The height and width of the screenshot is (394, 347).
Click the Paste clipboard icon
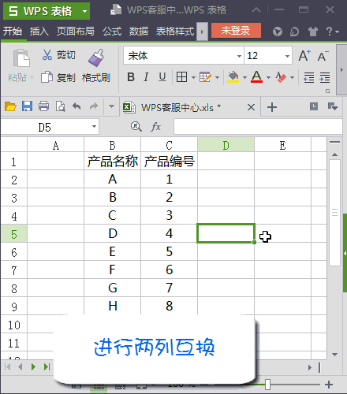tap(21, 58)
